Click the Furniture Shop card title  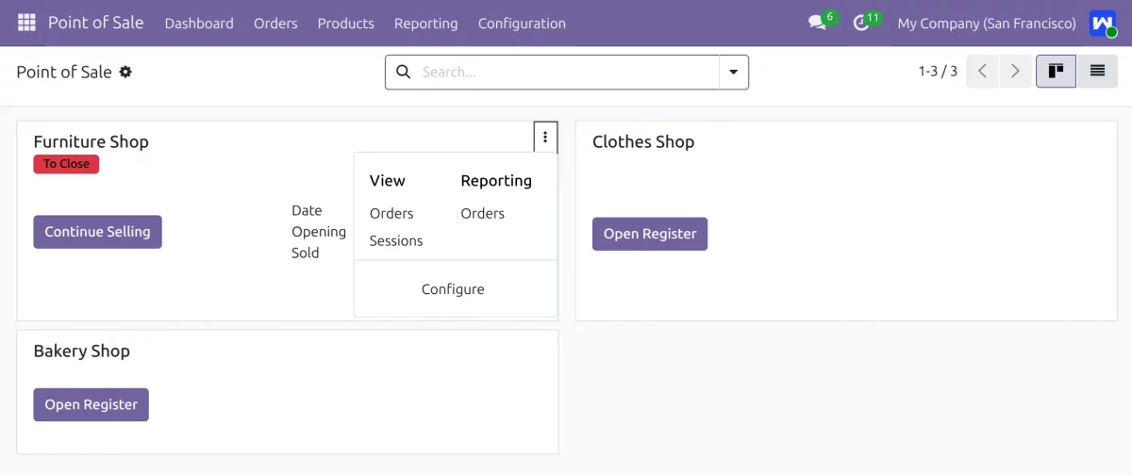coord(92,141)
